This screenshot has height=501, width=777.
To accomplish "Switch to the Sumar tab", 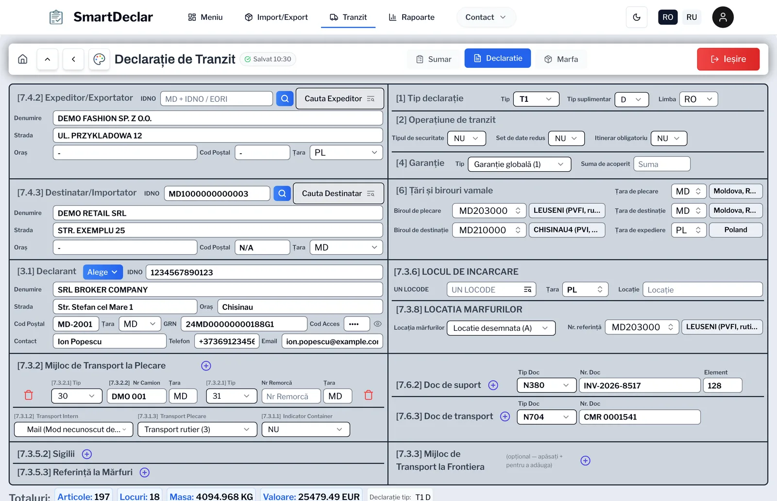I will (x=434, y=59).
